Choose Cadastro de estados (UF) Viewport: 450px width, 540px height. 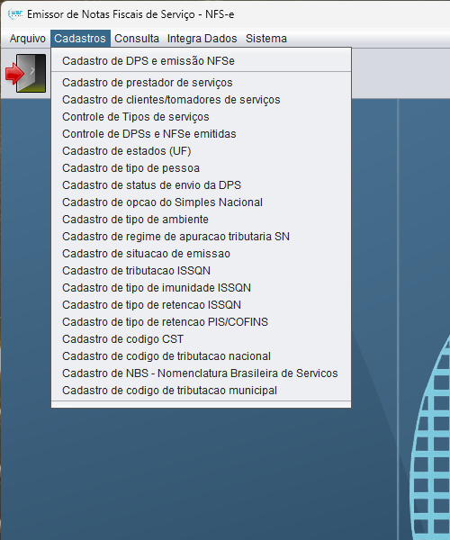click(x=201, y=151)
